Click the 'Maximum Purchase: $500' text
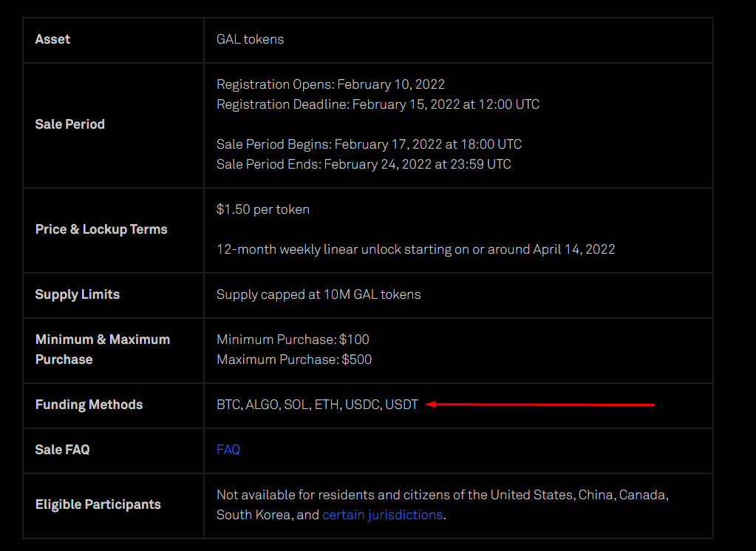 click(294, 359)
